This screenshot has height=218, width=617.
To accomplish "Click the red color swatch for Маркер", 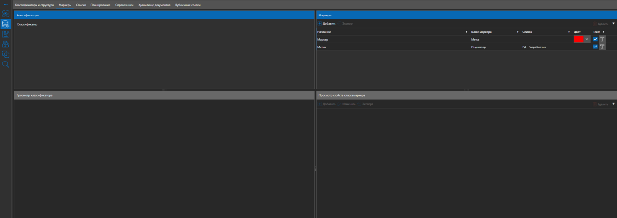I will coord(579,39).
